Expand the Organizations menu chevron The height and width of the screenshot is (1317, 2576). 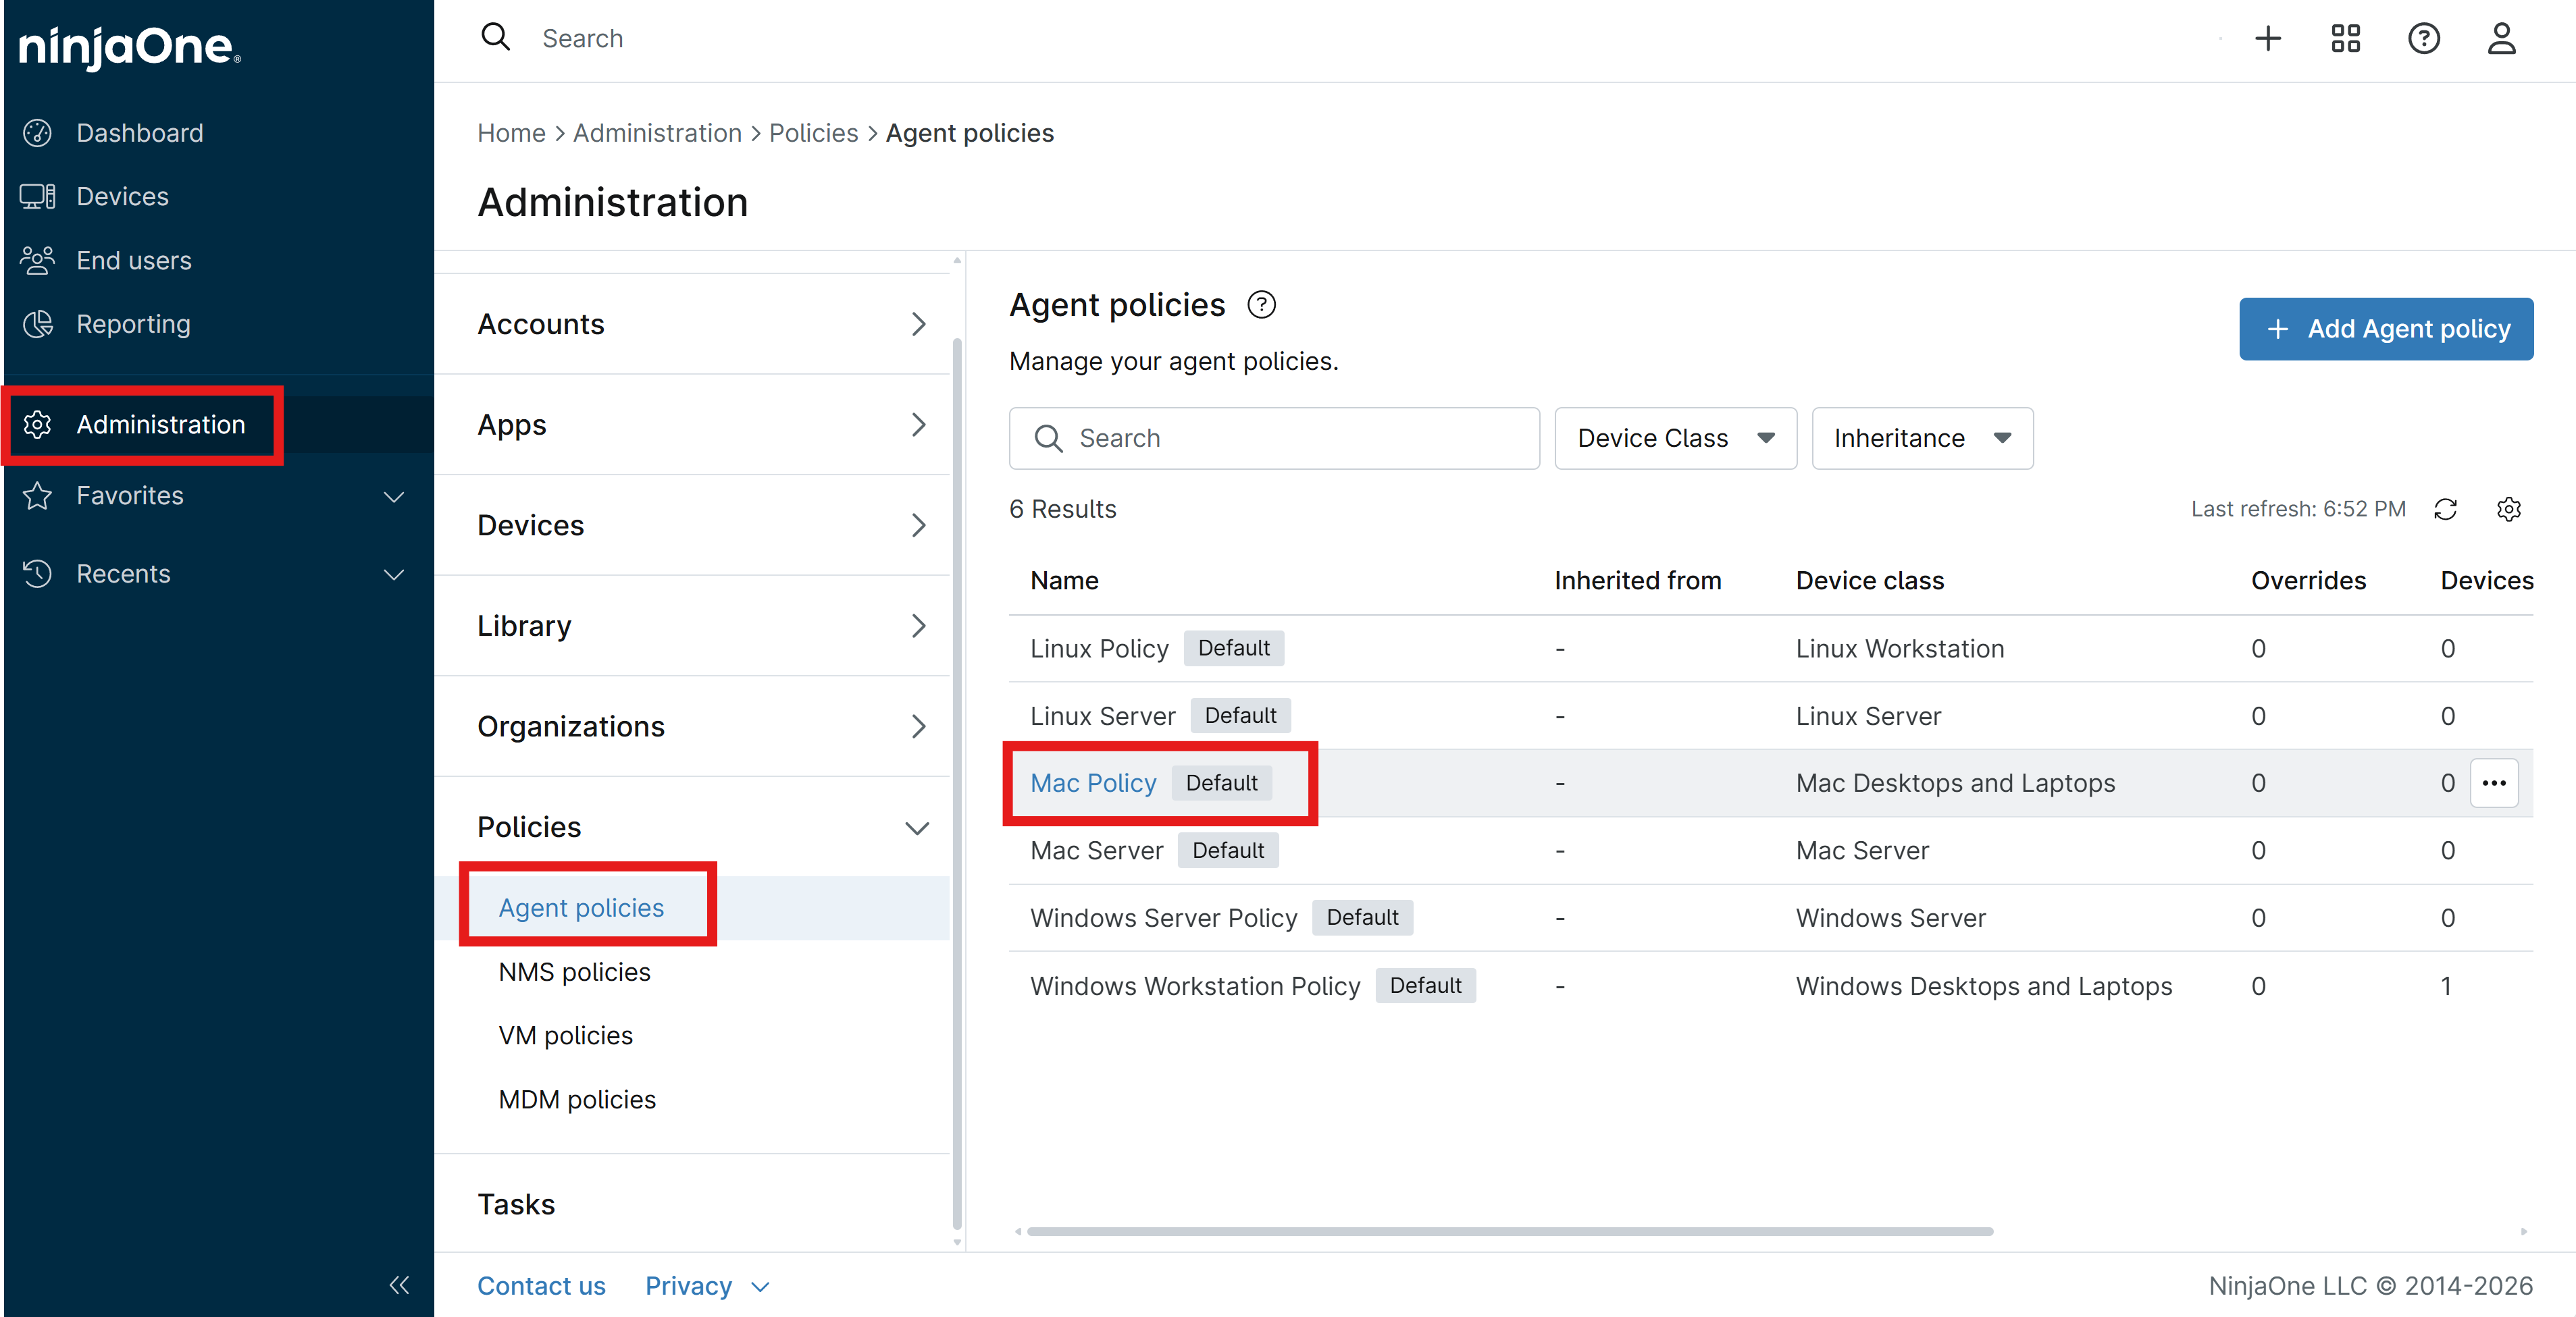tap(918, 726)
